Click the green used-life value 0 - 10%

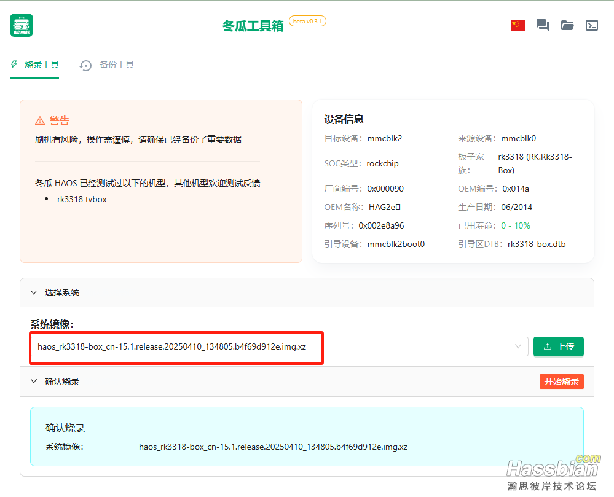coord(516,225)
